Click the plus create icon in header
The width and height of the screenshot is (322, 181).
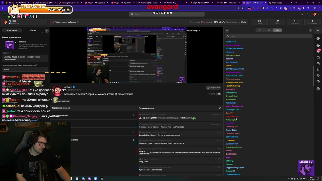pyautogui.click(x=308, y=14)
